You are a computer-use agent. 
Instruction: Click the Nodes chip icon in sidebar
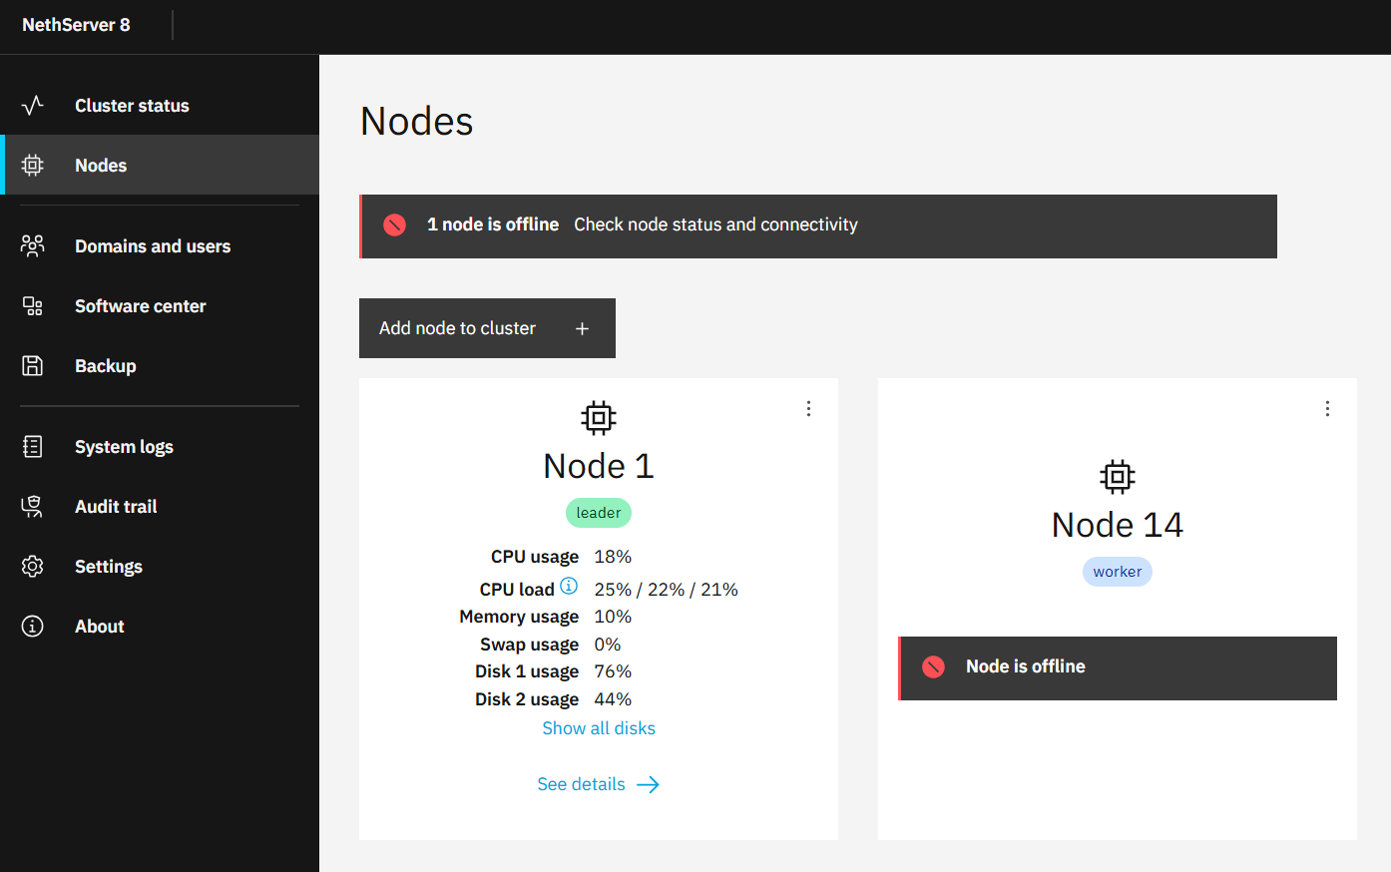pos(33,166)
